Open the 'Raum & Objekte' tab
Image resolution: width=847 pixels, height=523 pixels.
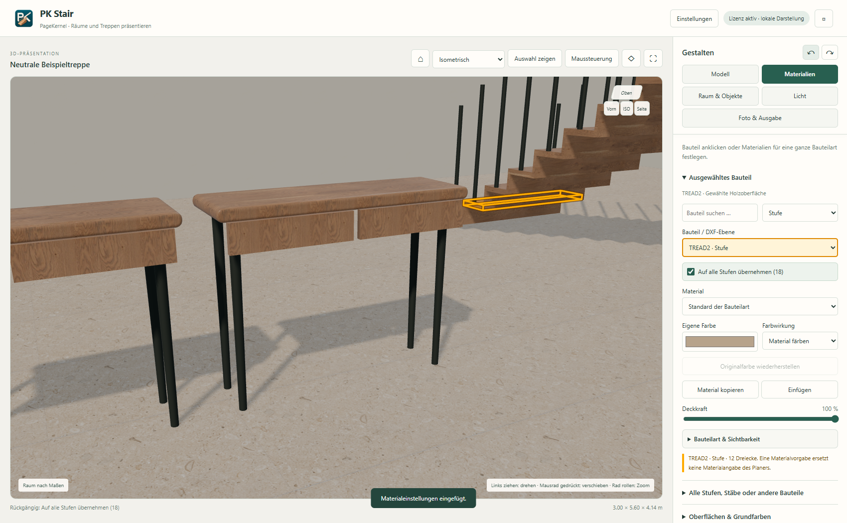[x=720, y=96]
